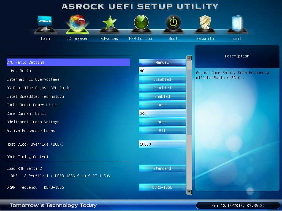Switch to the Main tab label

[x=45, y=38]
